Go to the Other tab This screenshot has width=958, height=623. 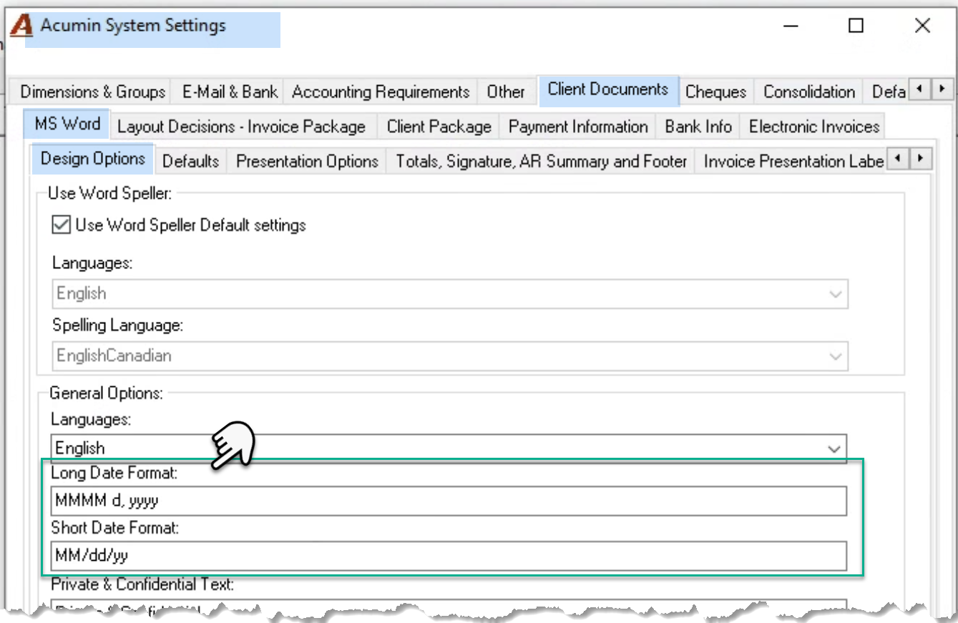pyautogui.click(x=506, y=92)
